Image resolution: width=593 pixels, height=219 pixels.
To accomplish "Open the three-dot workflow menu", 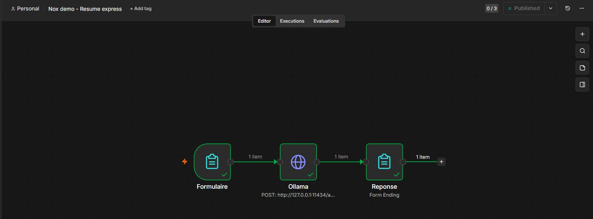I will (x=581, y=8).
